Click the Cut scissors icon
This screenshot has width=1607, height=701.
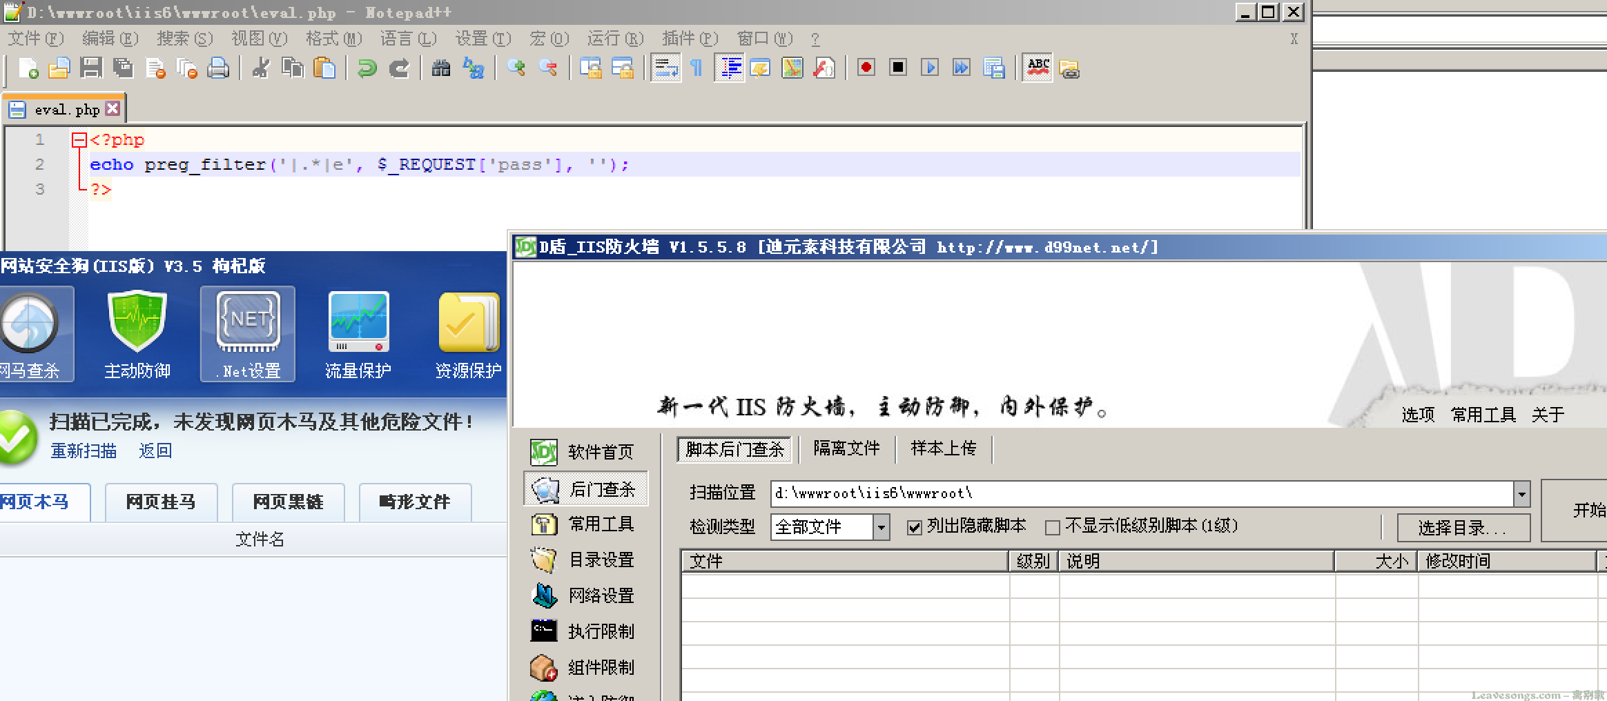click(x=261, y=68)
